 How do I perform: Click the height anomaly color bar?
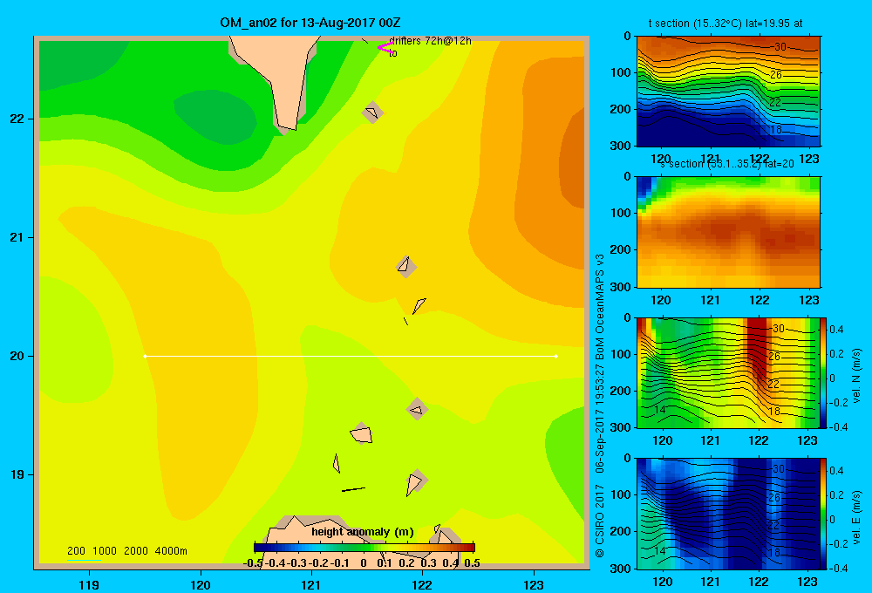coord(364,548)
